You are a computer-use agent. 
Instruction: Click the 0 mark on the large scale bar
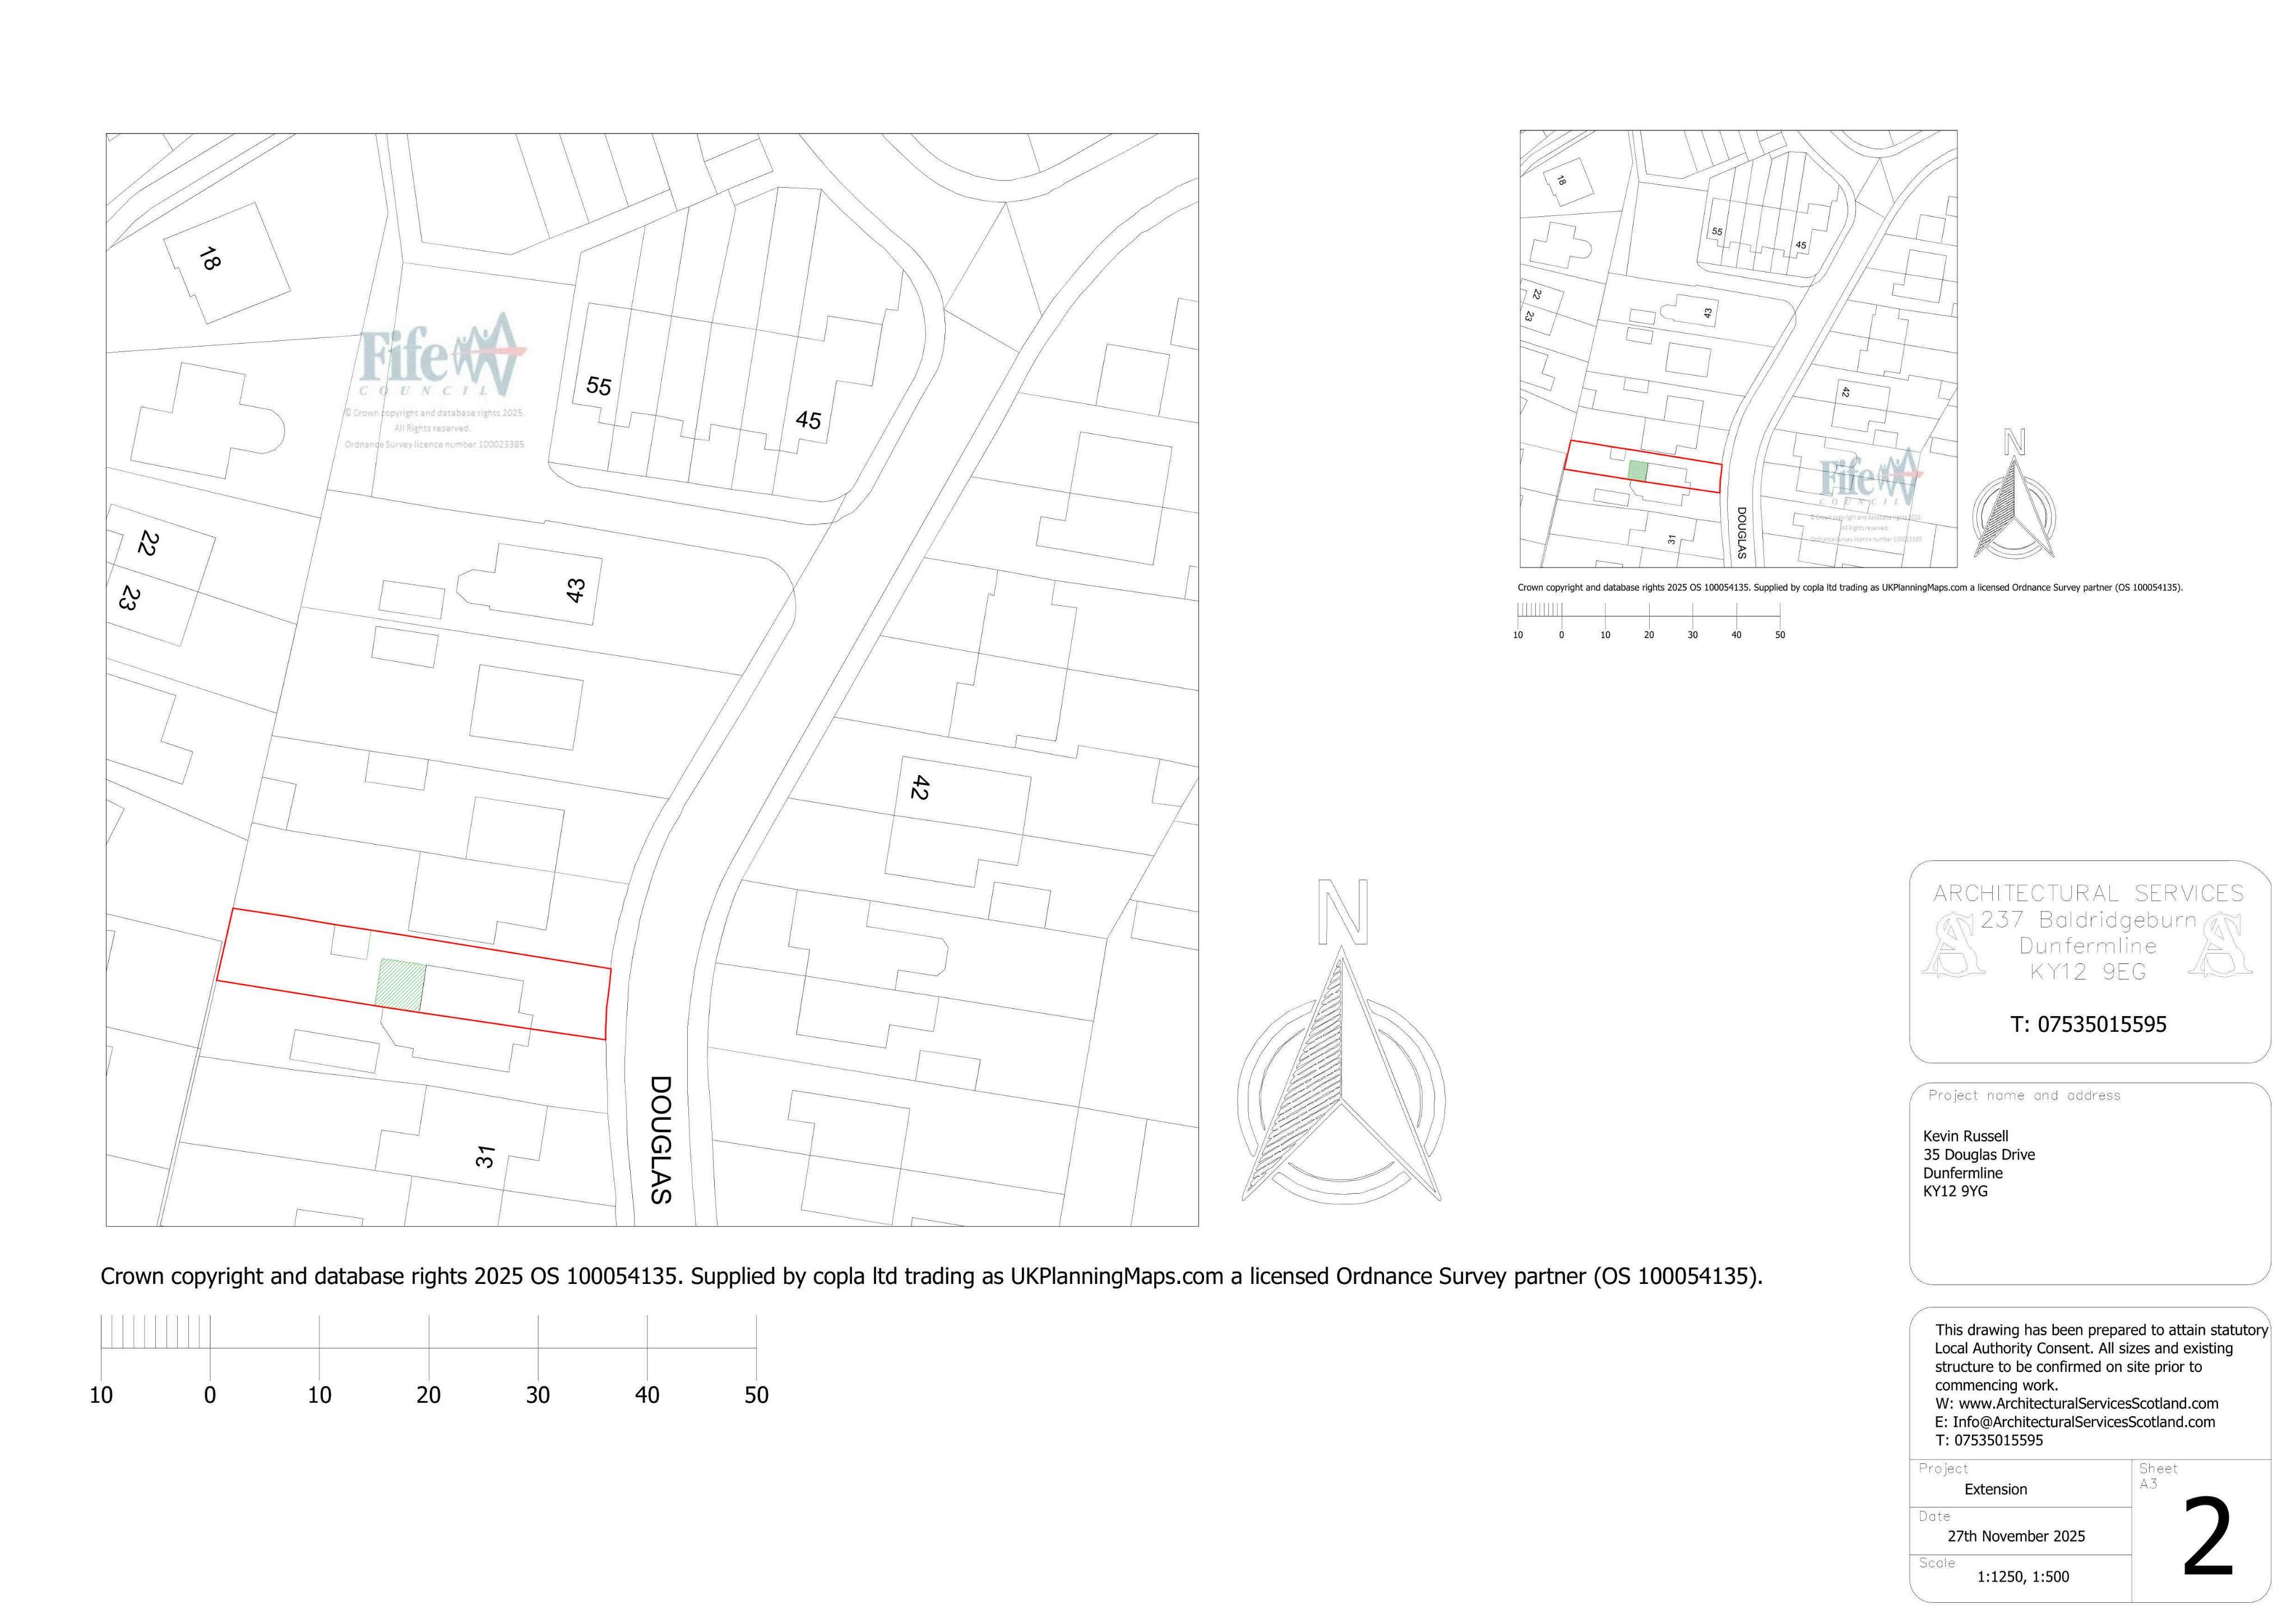[210, 1395]
